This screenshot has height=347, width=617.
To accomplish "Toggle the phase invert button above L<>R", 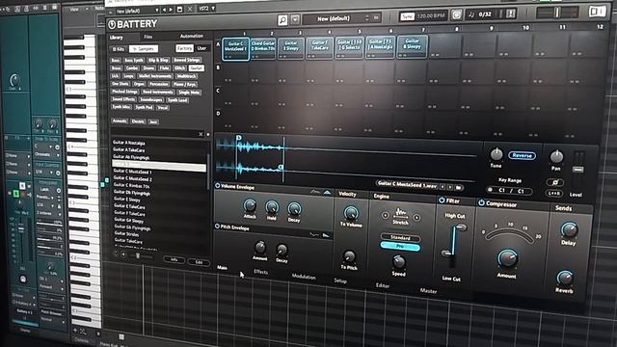I will [555, 182].
